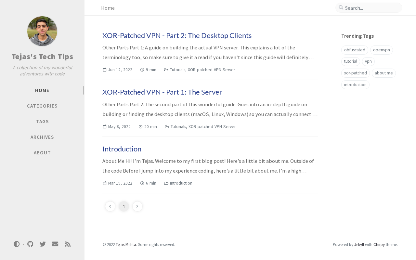This screenshot has height=260, width=416.
Task: Toggle dark mode with the half-circle icon
Action: [17, 244]
